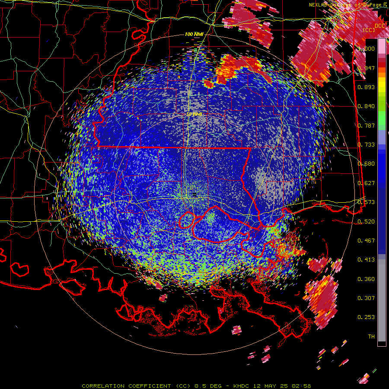389x389 pixels.
Task: Select the 0.680 scale value
Action: click(366, 164)
